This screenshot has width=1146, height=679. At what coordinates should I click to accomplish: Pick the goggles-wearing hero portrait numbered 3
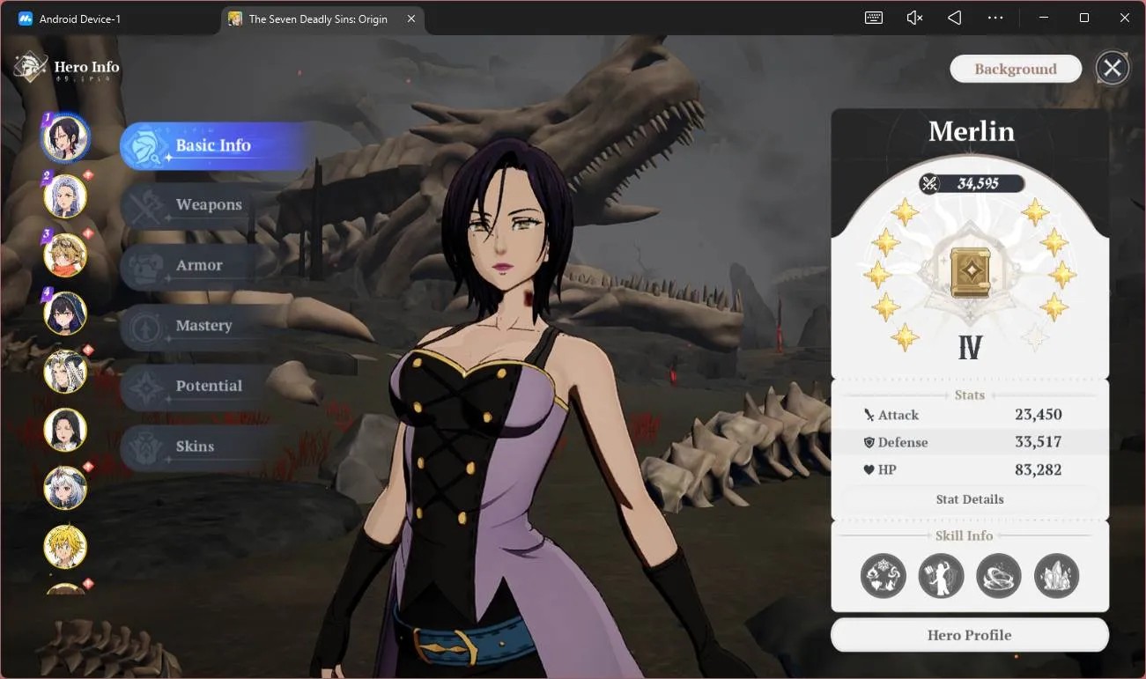click(x=65, y=255)
